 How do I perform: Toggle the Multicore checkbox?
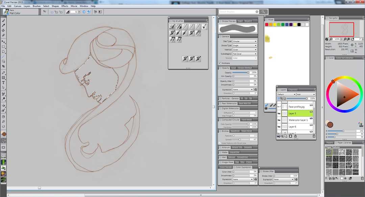[220, 63]
